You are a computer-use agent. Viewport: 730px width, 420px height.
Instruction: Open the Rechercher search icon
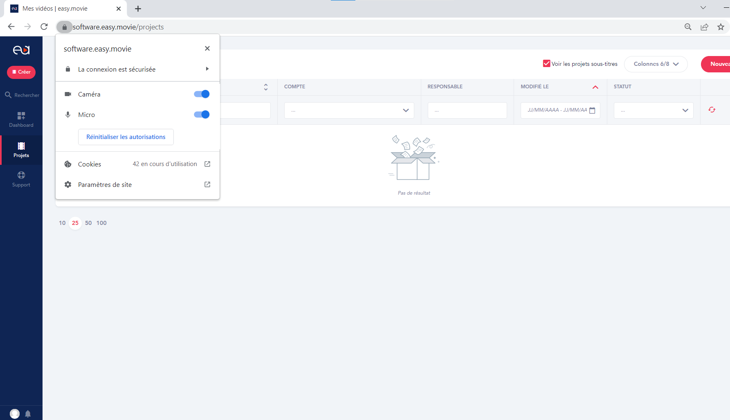8,95
